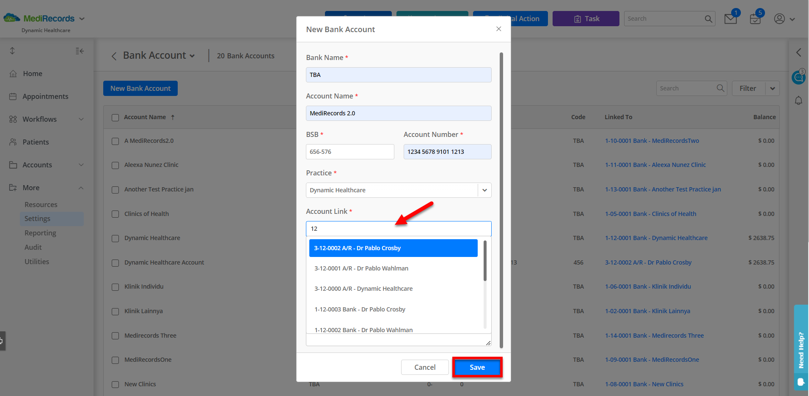The width and height of the screenshot is (809, 396).
Task: Click the Patients icon in sidebar
Action: point(13,142)
